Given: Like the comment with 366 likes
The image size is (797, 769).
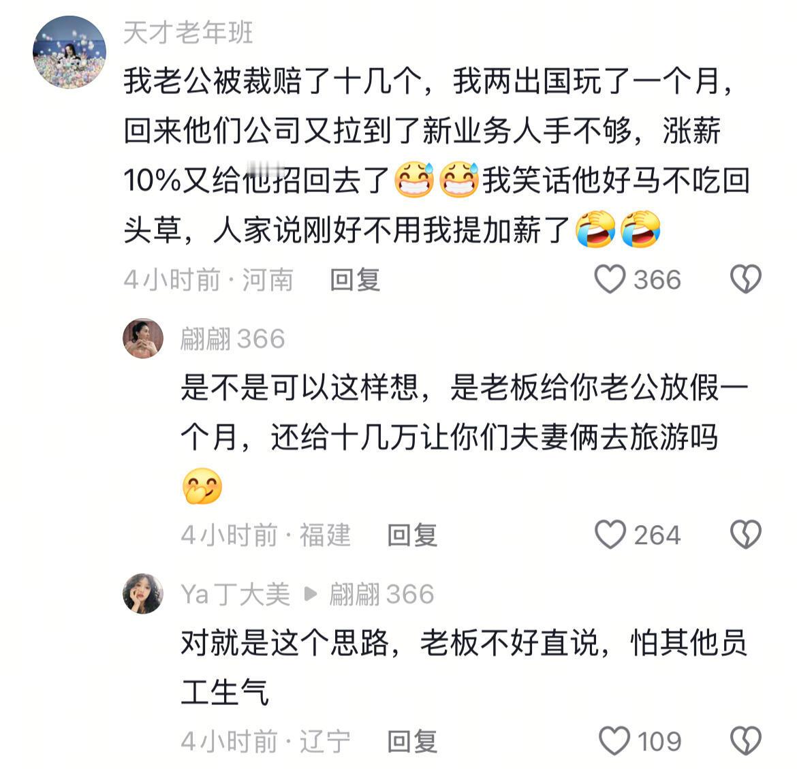Looking at the screenshot, I should (x=610, y=279).
